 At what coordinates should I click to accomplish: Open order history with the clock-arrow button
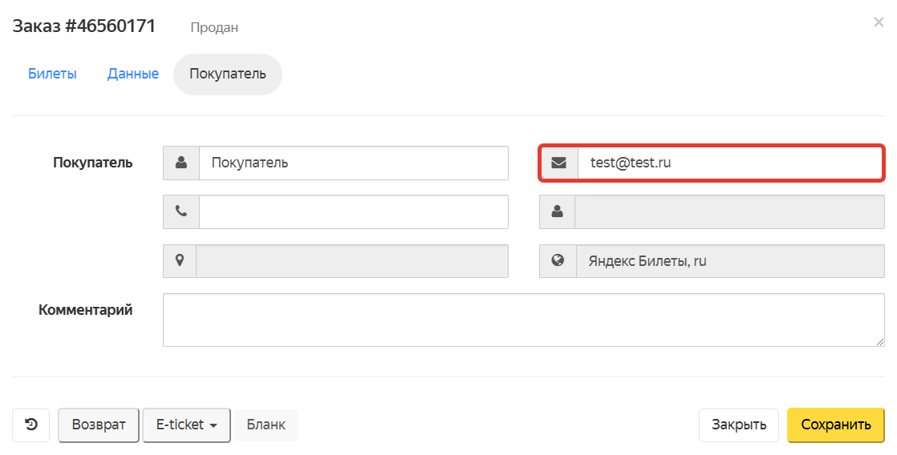(x=30, y=425)
